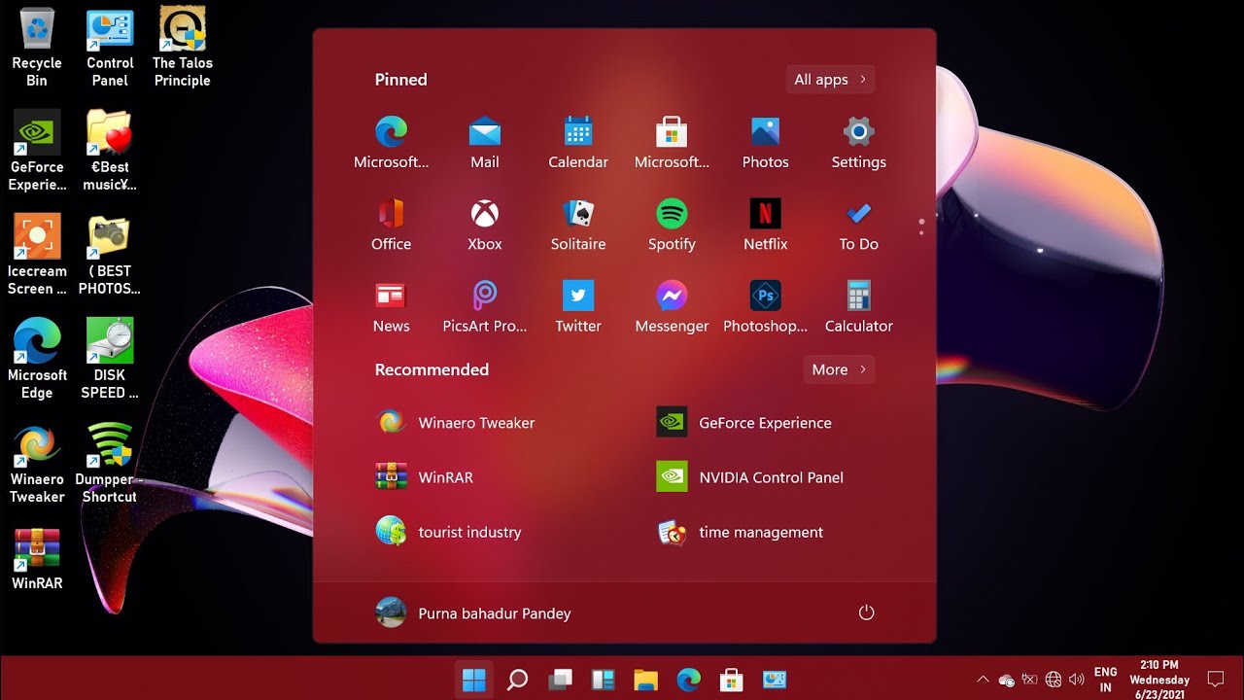Open Widgets from taskbar
The height and width of the screenshot is (700, 1244).
pyautogui.click(x=603, y=680)
